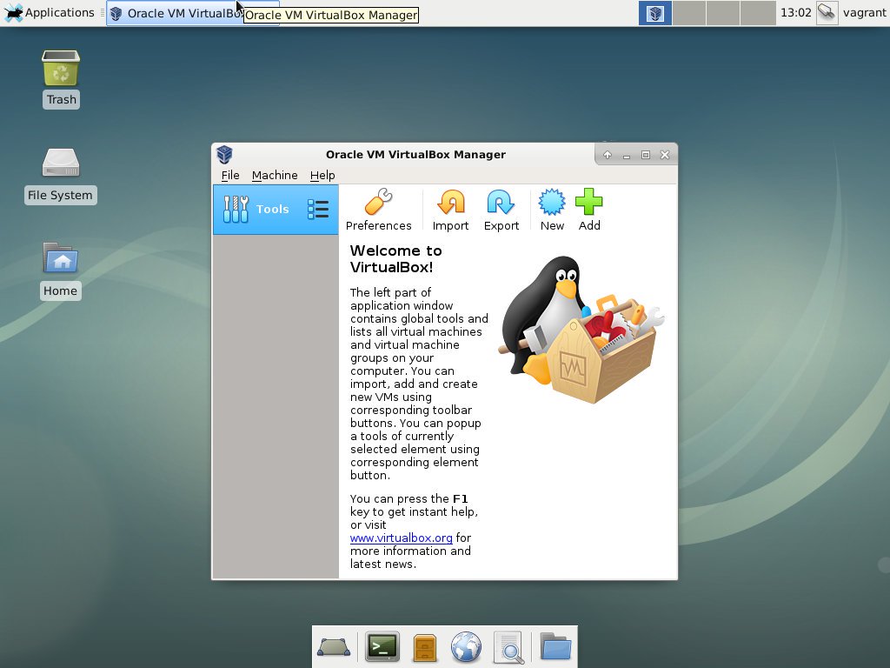Create a New virtual machine

[x=551, y=209]
